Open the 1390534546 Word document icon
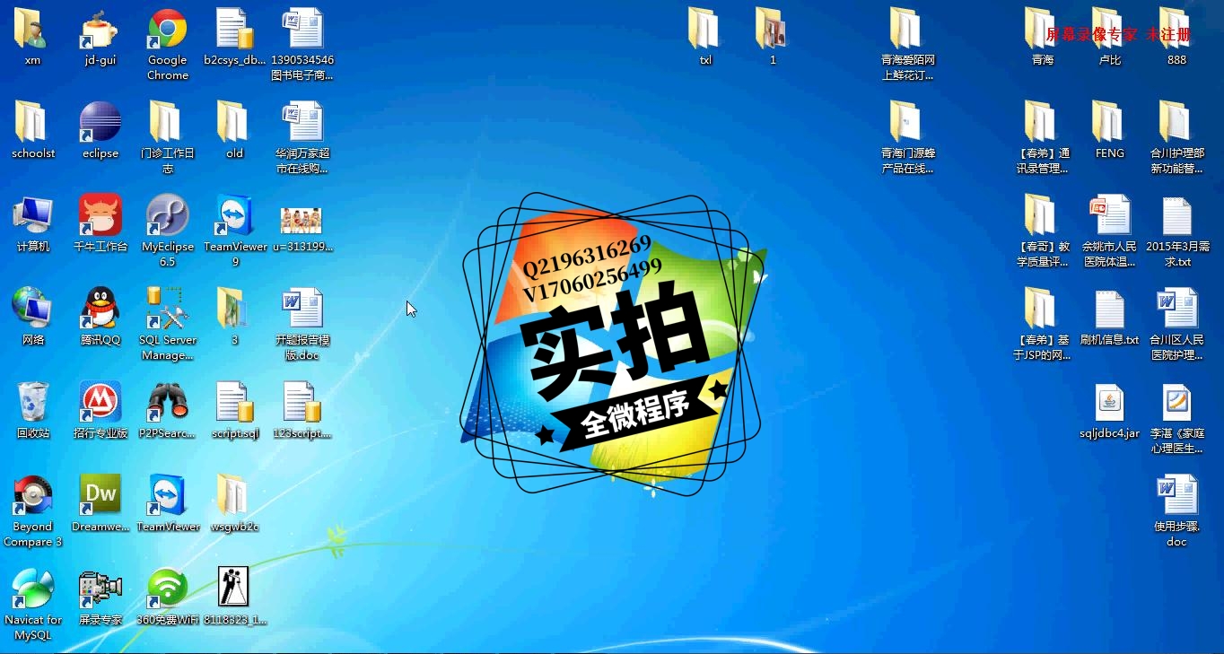The image size is (1224, 654). [302, 29]
